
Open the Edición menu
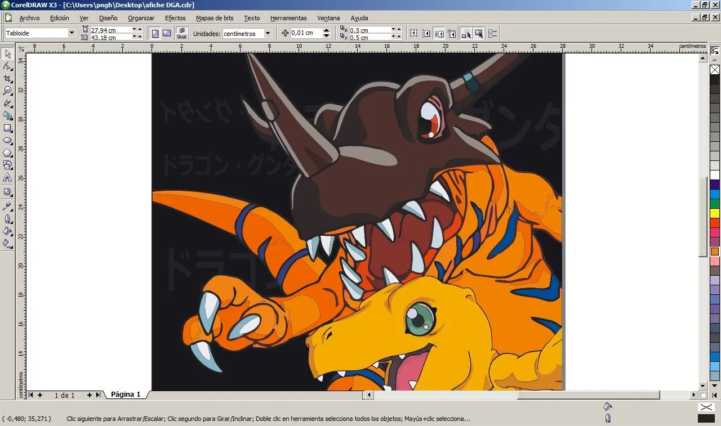[60, 18]
